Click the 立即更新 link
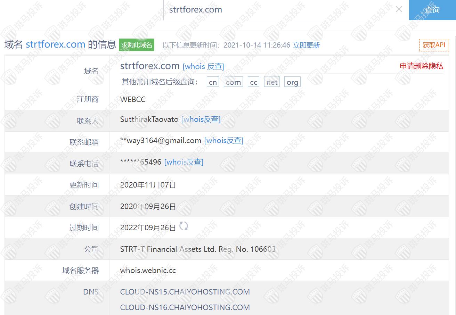This screenshot has width=456, height=315. click(306, 45)
